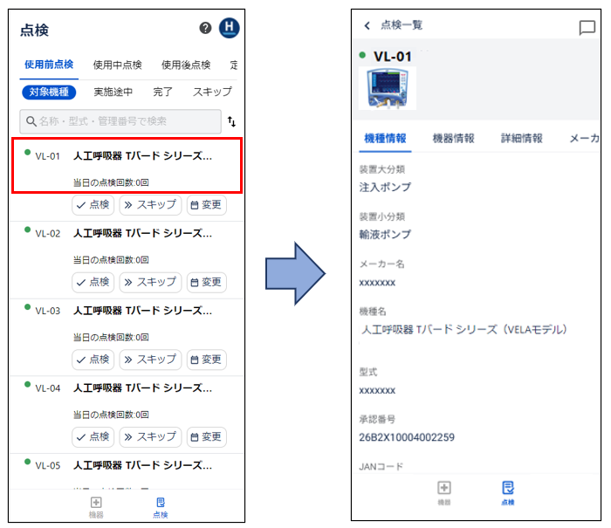Click スキップ button for VL-02
This screenshot has width=611, height=528.
tap(150, 282)
